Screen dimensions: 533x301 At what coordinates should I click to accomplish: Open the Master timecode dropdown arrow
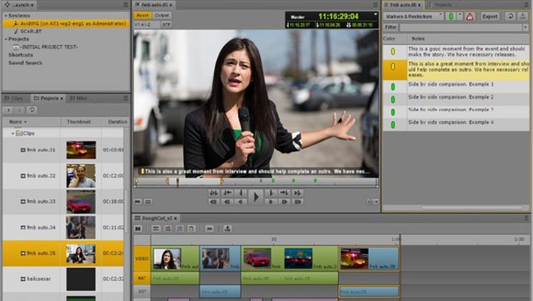tap(375, 15)
